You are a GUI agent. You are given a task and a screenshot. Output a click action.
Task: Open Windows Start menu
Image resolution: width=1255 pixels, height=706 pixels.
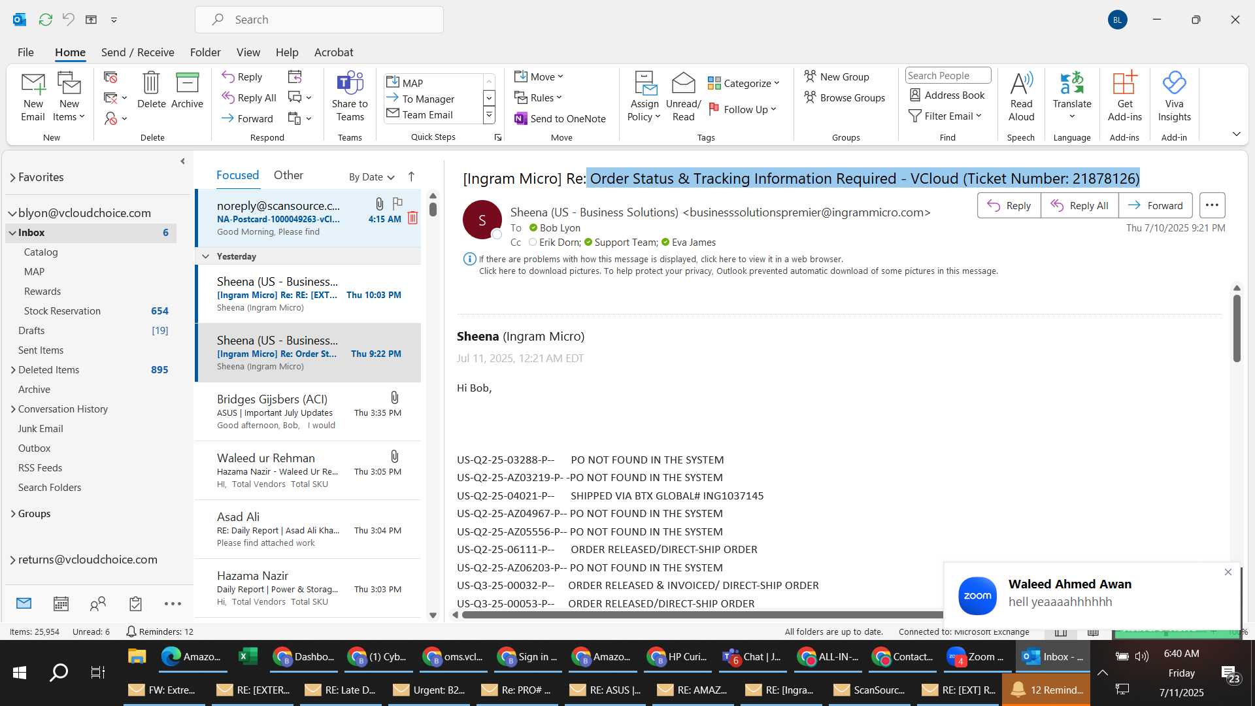point(20,672)
